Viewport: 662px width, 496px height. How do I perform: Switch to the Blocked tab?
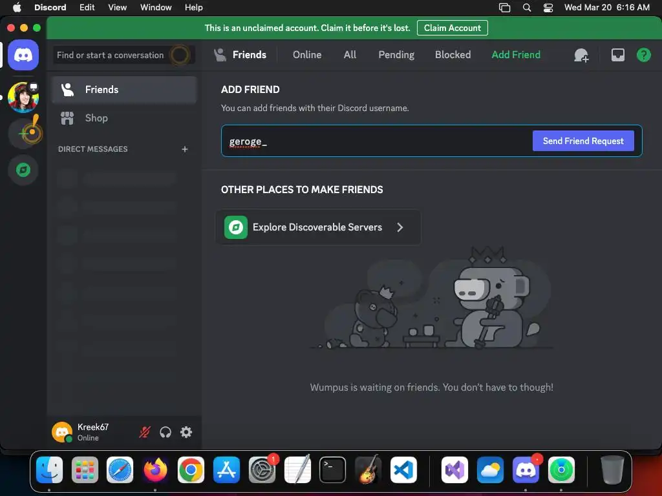[x=453, y=55]
